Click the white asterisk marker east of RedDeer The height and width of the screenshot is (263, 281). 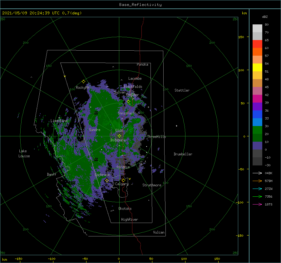[148, 107]
